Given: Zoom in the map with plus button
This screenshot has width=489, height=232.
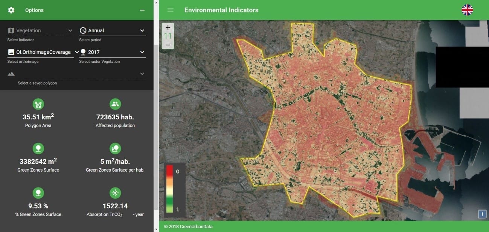Looking at the screenshot, I should coord(168,27).
